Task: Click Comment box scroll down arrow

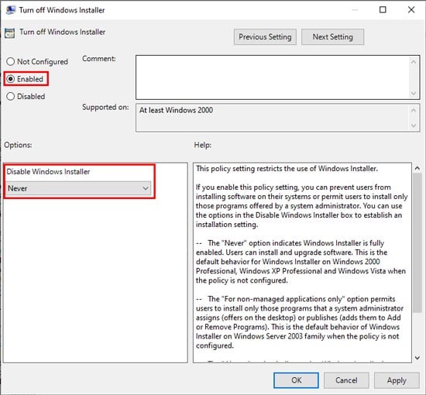Action: point(414,94)
